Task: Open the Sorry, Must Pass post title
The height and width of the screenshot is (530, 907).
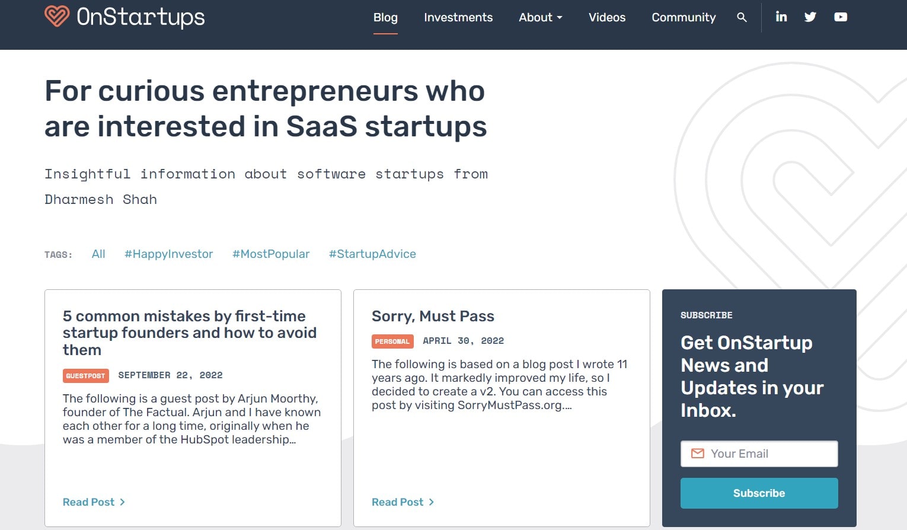Action: pos(433,316)
